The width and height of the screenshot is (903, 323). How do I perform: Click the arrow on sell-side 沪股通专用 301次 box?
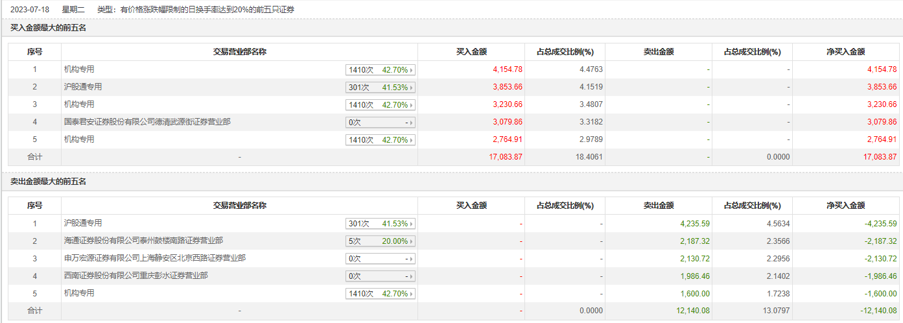click(x=412, y=224)
